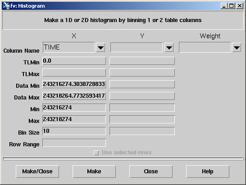This screenshot has width=246, height=185.
Task: Toggle the Use selected rows checkbox
Action: 96,153
